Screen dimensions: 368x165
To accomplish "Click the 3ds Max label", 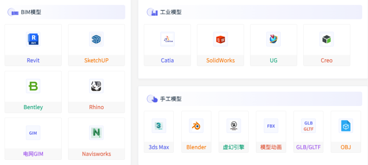I will click(x=159, y=147).
